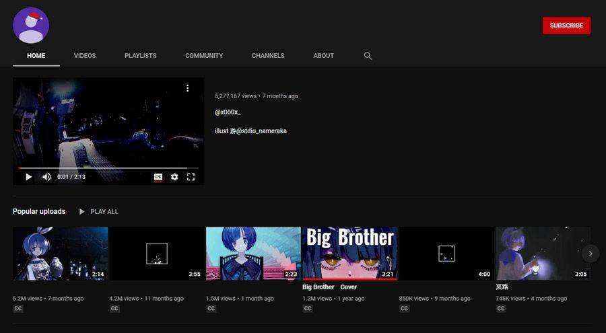Click the 5,277,167 views text
Viewport: 606px width, 333px height.
(236, 96)
